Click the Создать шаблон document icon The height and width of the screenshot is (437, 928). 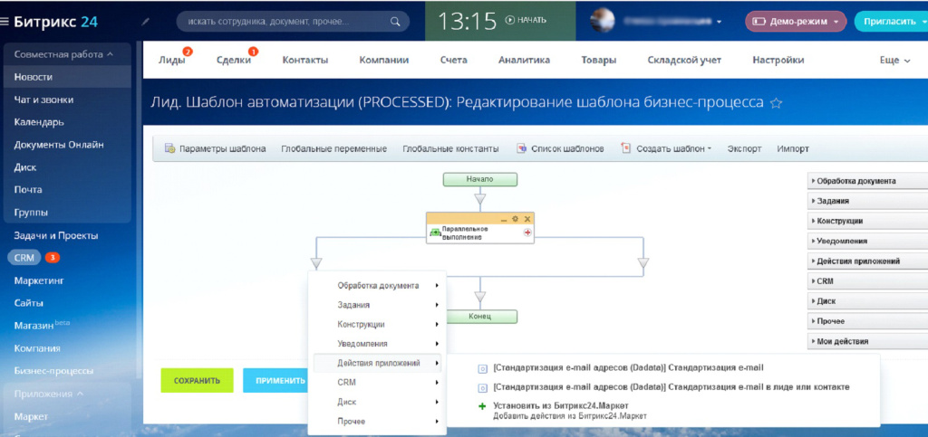coord(625,148)
